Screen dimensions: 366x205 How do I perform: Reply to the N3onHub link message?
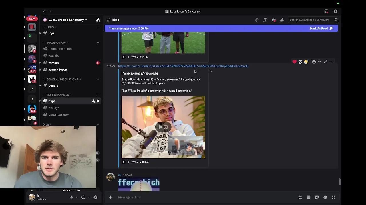point(320,62)
